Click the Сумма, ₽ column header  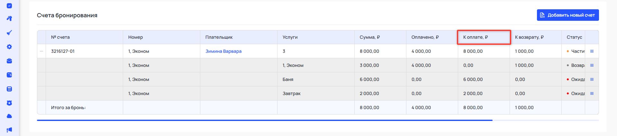click(x=369, y=37)
